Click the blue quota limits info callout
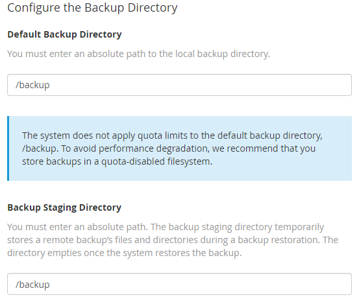 click(x=179, y=148)
